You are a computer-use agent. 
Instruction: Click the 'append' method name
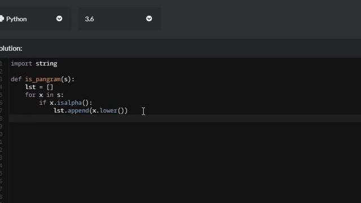pyautogui.click(x=78, y=111)
